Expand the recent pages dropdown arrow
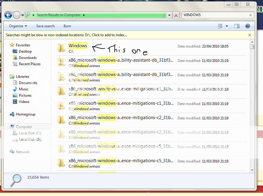This screenshot has width=263, height=196. (23, 15)
